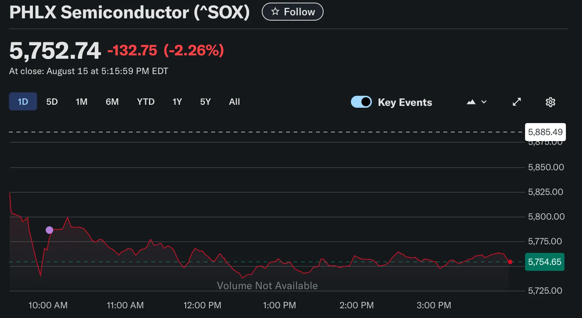Click the 5,885.49 previous close label
582x318 pixels.
click(545, 132)
